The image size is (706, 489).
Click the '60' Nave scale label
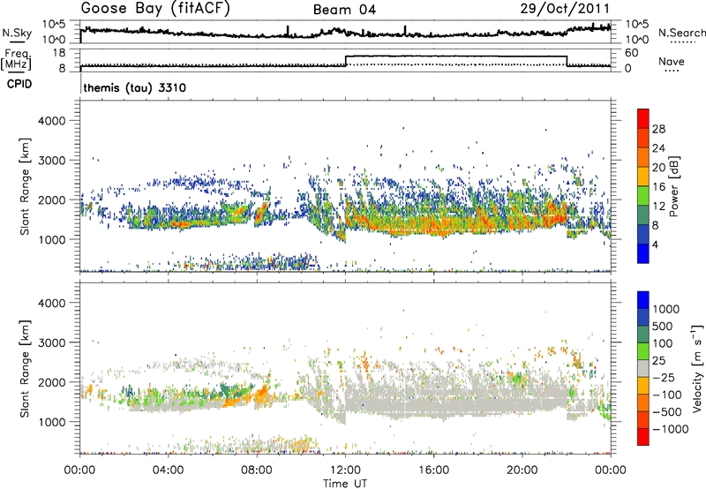(632, 53)
